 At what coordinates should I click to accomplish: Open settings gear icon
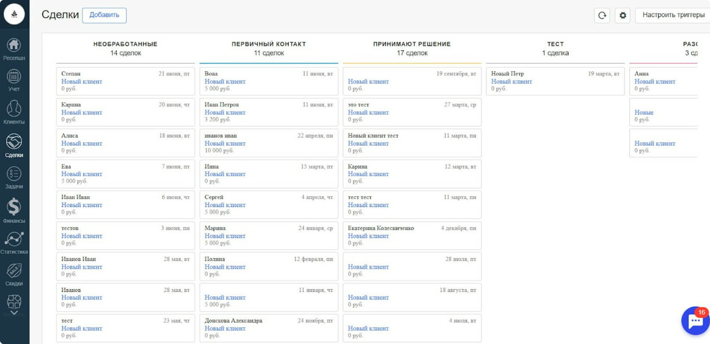[x=623, y=15]
